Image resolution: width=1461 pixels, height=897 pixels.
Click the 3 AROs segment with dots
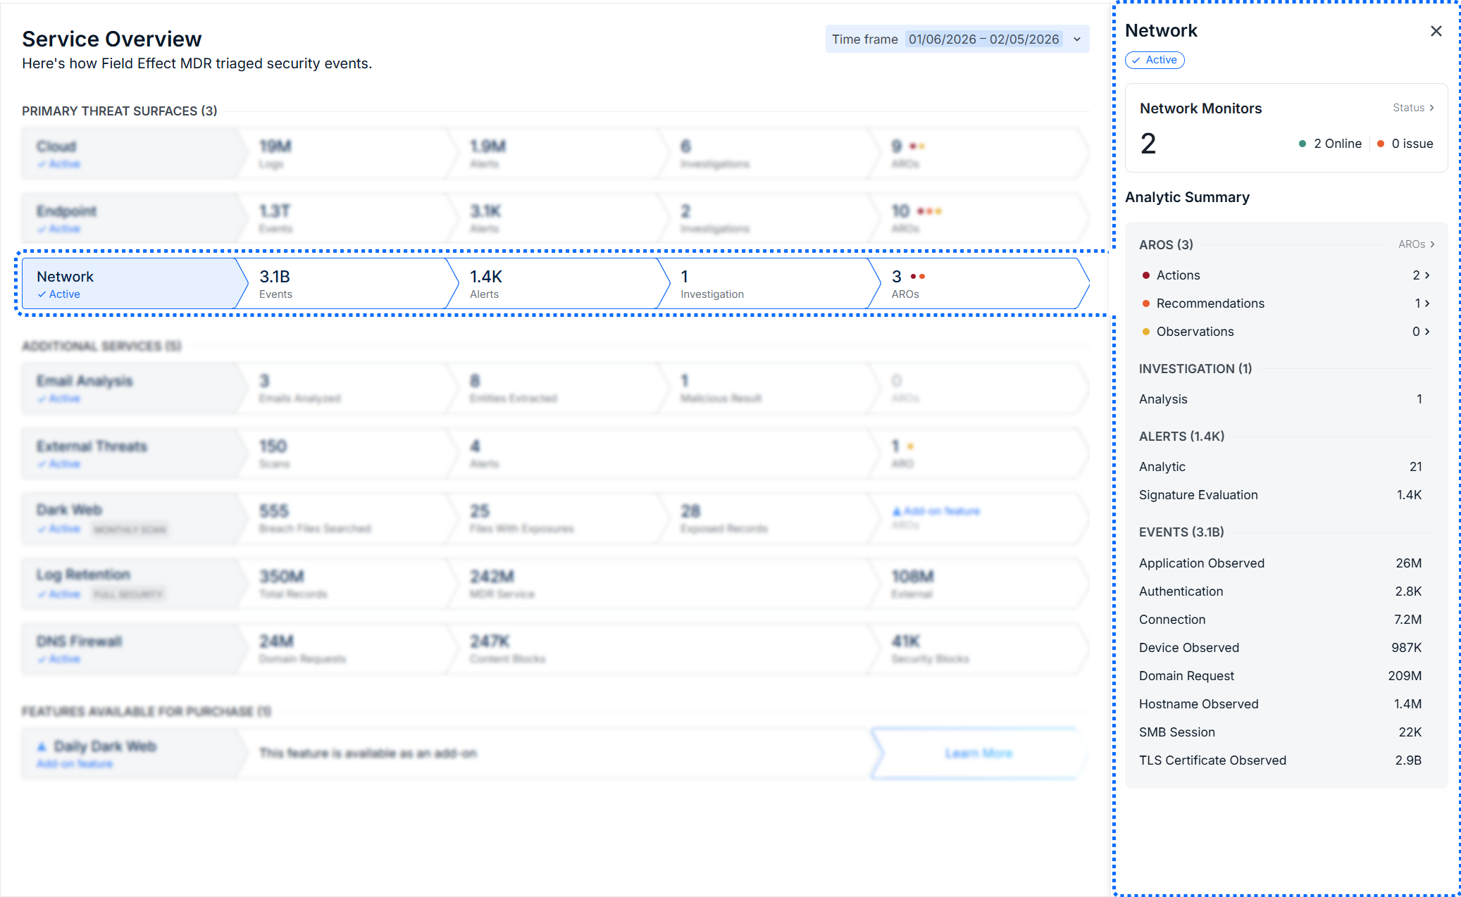pos(972,284)
